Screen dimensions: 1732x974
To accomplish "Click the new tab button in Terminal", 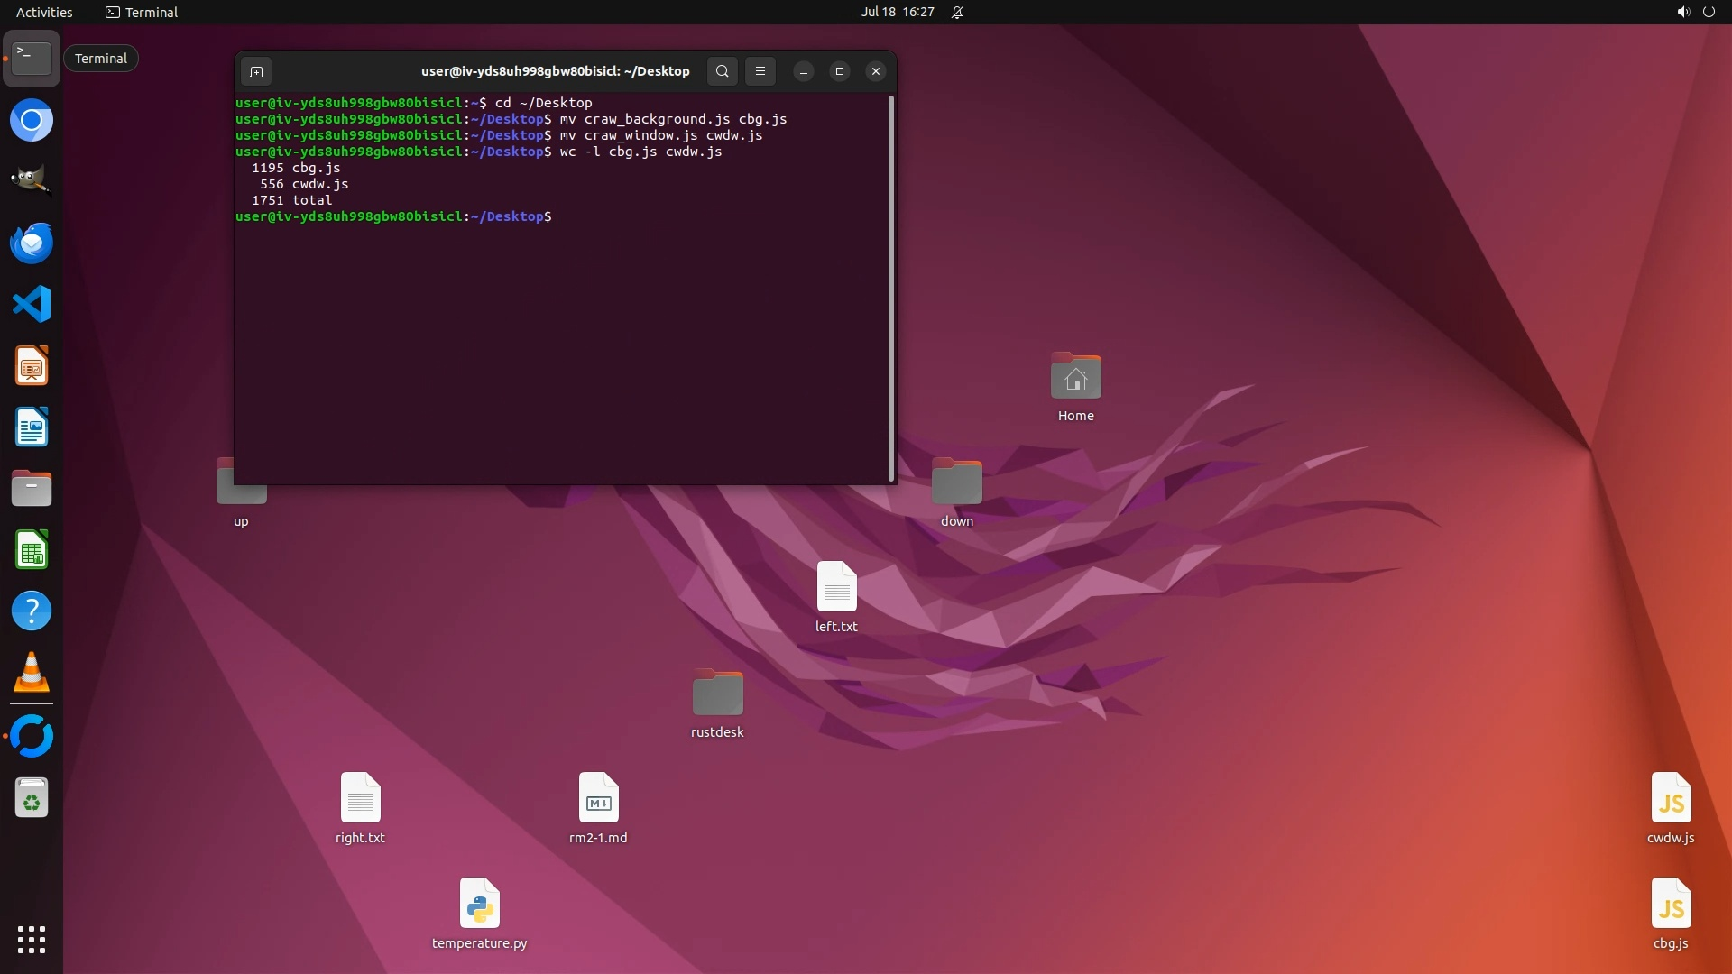I will (256, 71).
